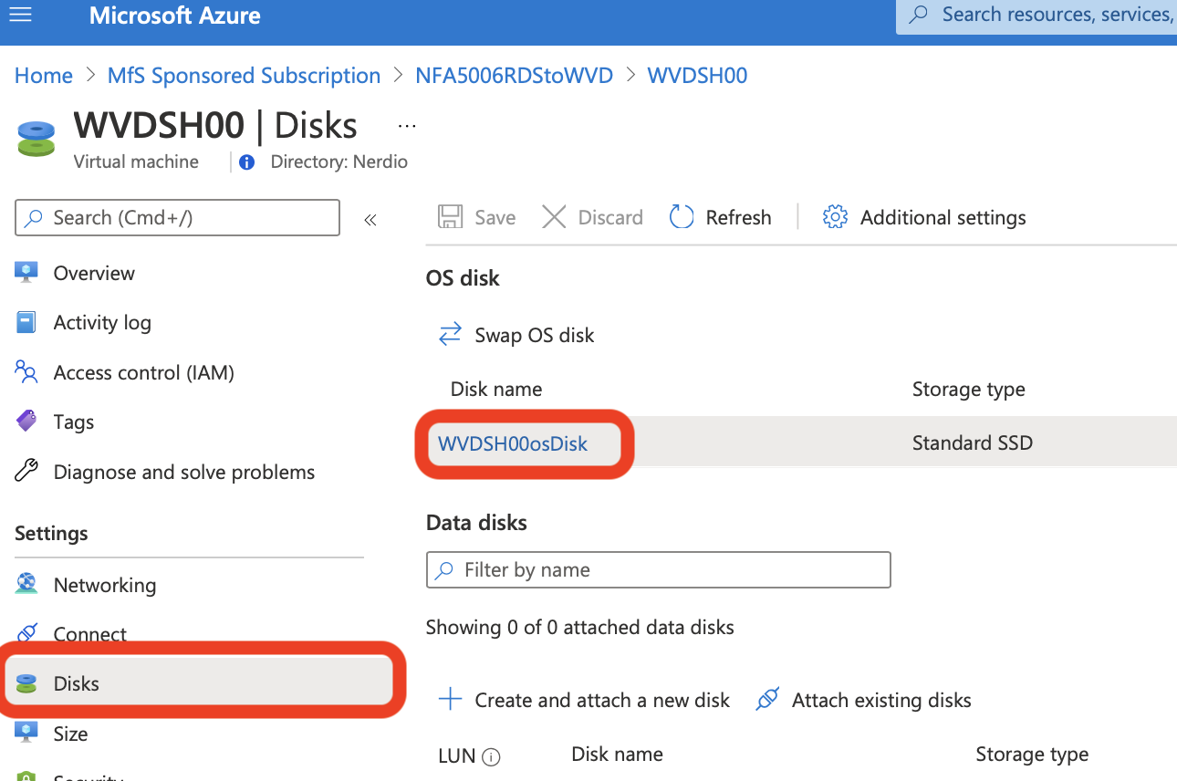
Task: Go to Home breadcrumb
Action: [x=44, y=76]
